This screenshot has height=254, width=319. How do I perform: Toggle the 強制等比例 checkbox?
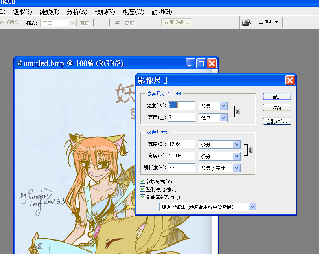[143, 189]
